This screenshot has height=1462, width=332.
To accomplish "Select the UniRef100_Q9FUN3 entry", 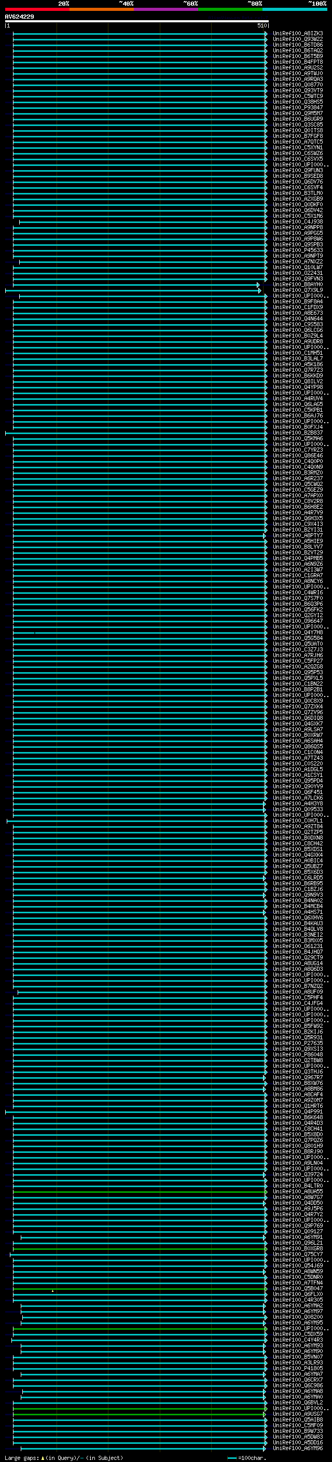I will click(x=298, y=170).
